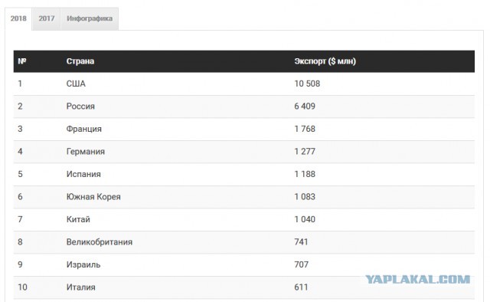Switch to the 2018 tab
The image size is (490, 302).
18,18
